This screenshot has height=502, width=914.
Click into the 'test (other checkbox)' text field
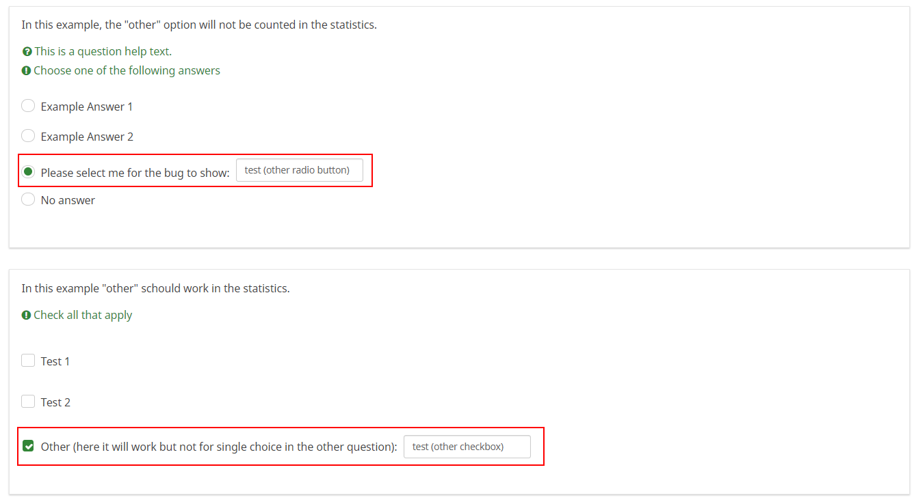point(467,447)
